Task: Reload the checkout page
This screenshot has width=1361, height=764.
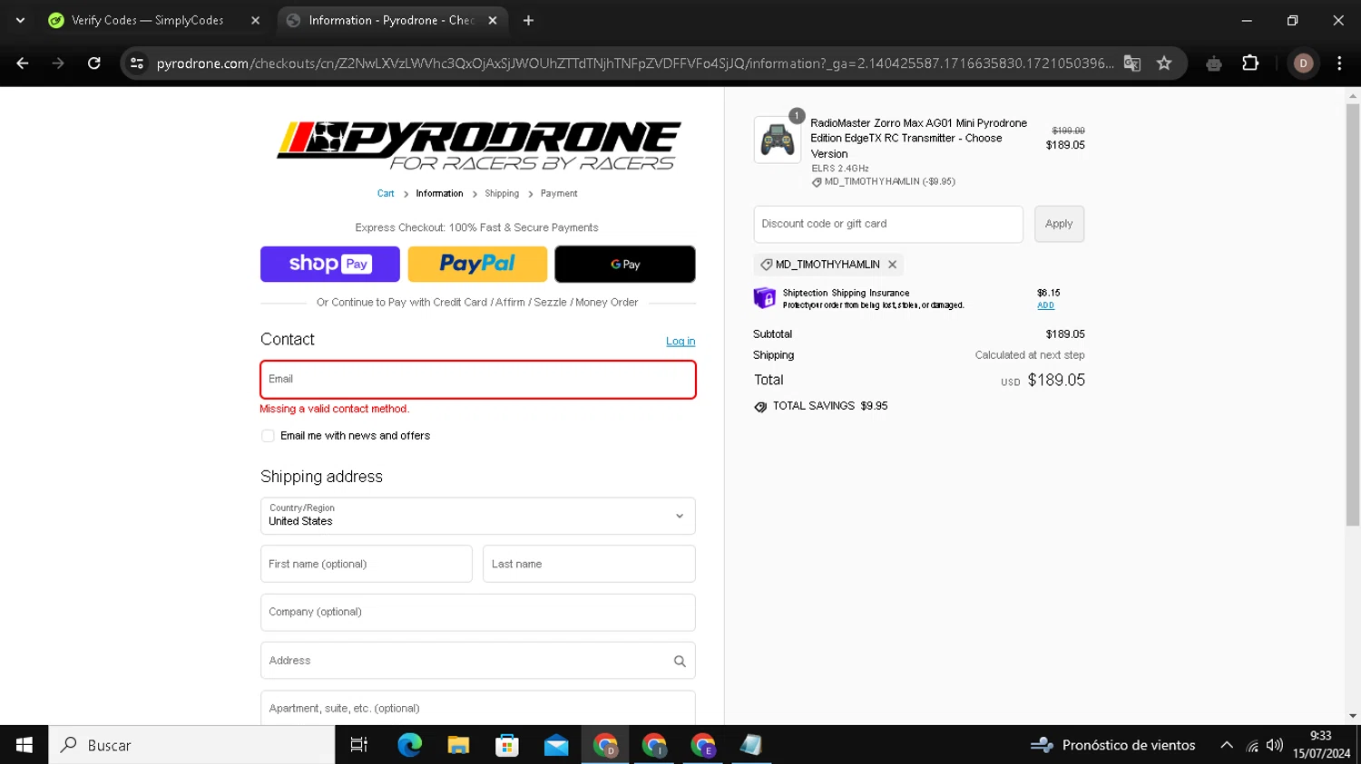Action: coord(94,63)
